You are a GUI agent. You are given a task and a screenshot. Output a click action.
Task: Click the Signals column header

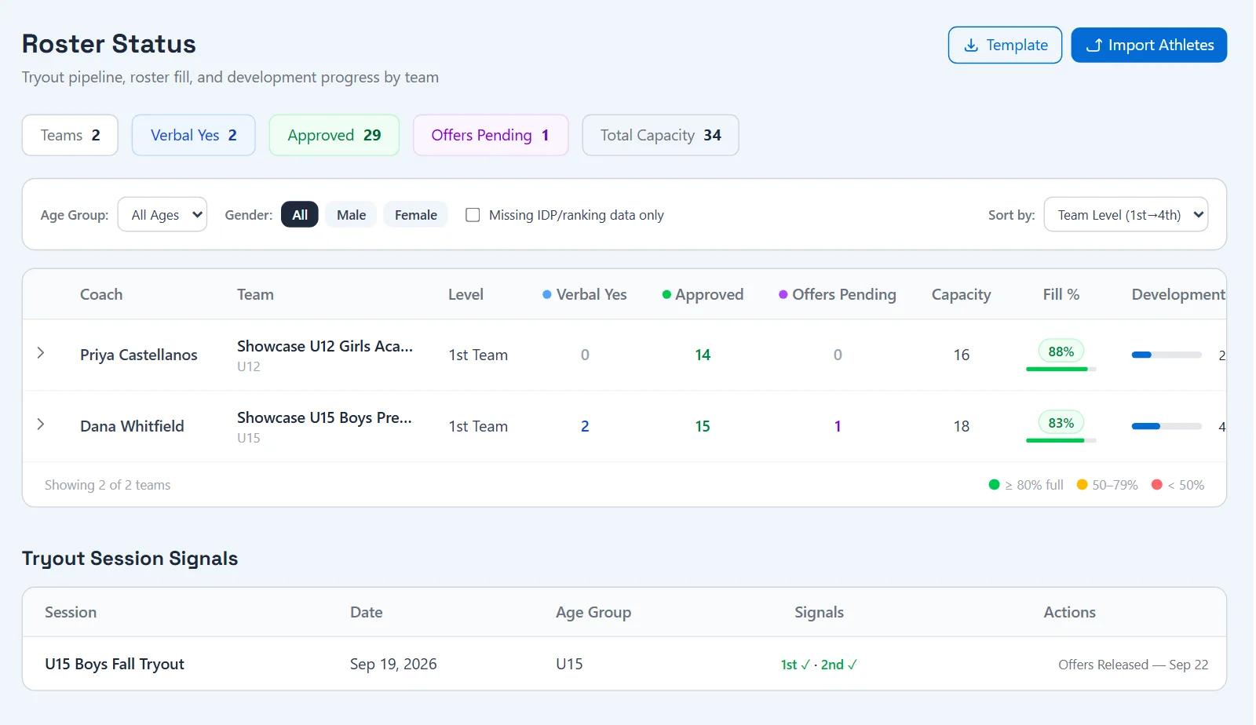[x=819, y=612]
